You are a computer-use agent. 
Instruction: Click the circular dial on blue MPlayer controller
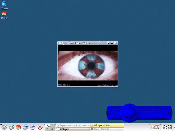click(x=129, y=113)
